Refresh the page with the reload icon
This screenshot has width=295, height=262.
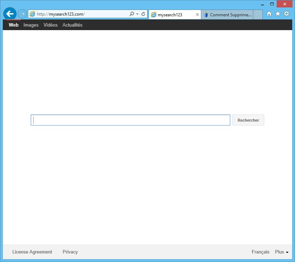[143, 14]
